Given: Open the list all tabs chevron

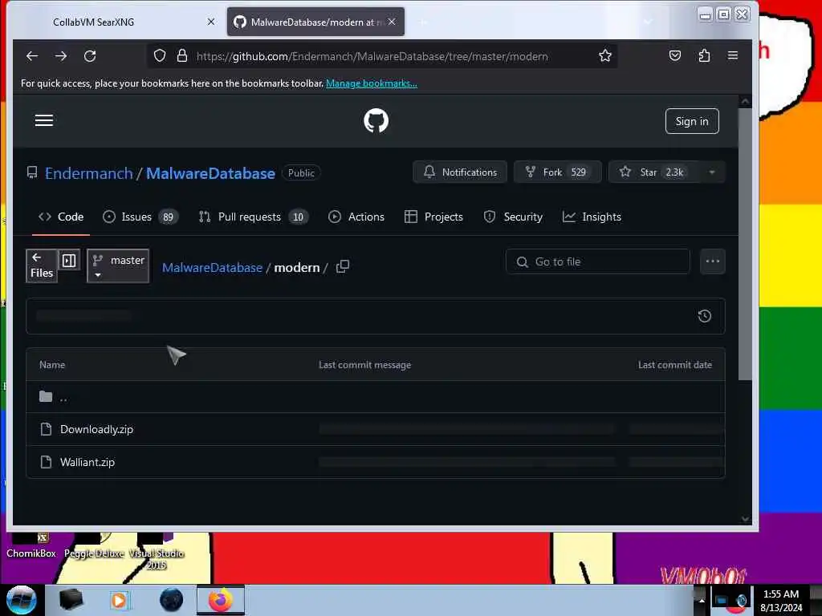Looking at the screenshot, I should tap(648, 22).
